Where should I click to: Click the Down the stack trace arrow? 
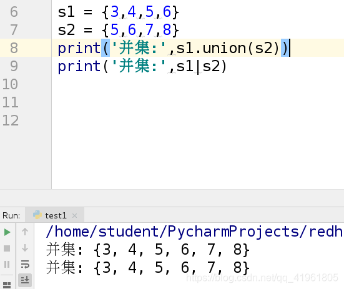[25, 248]
